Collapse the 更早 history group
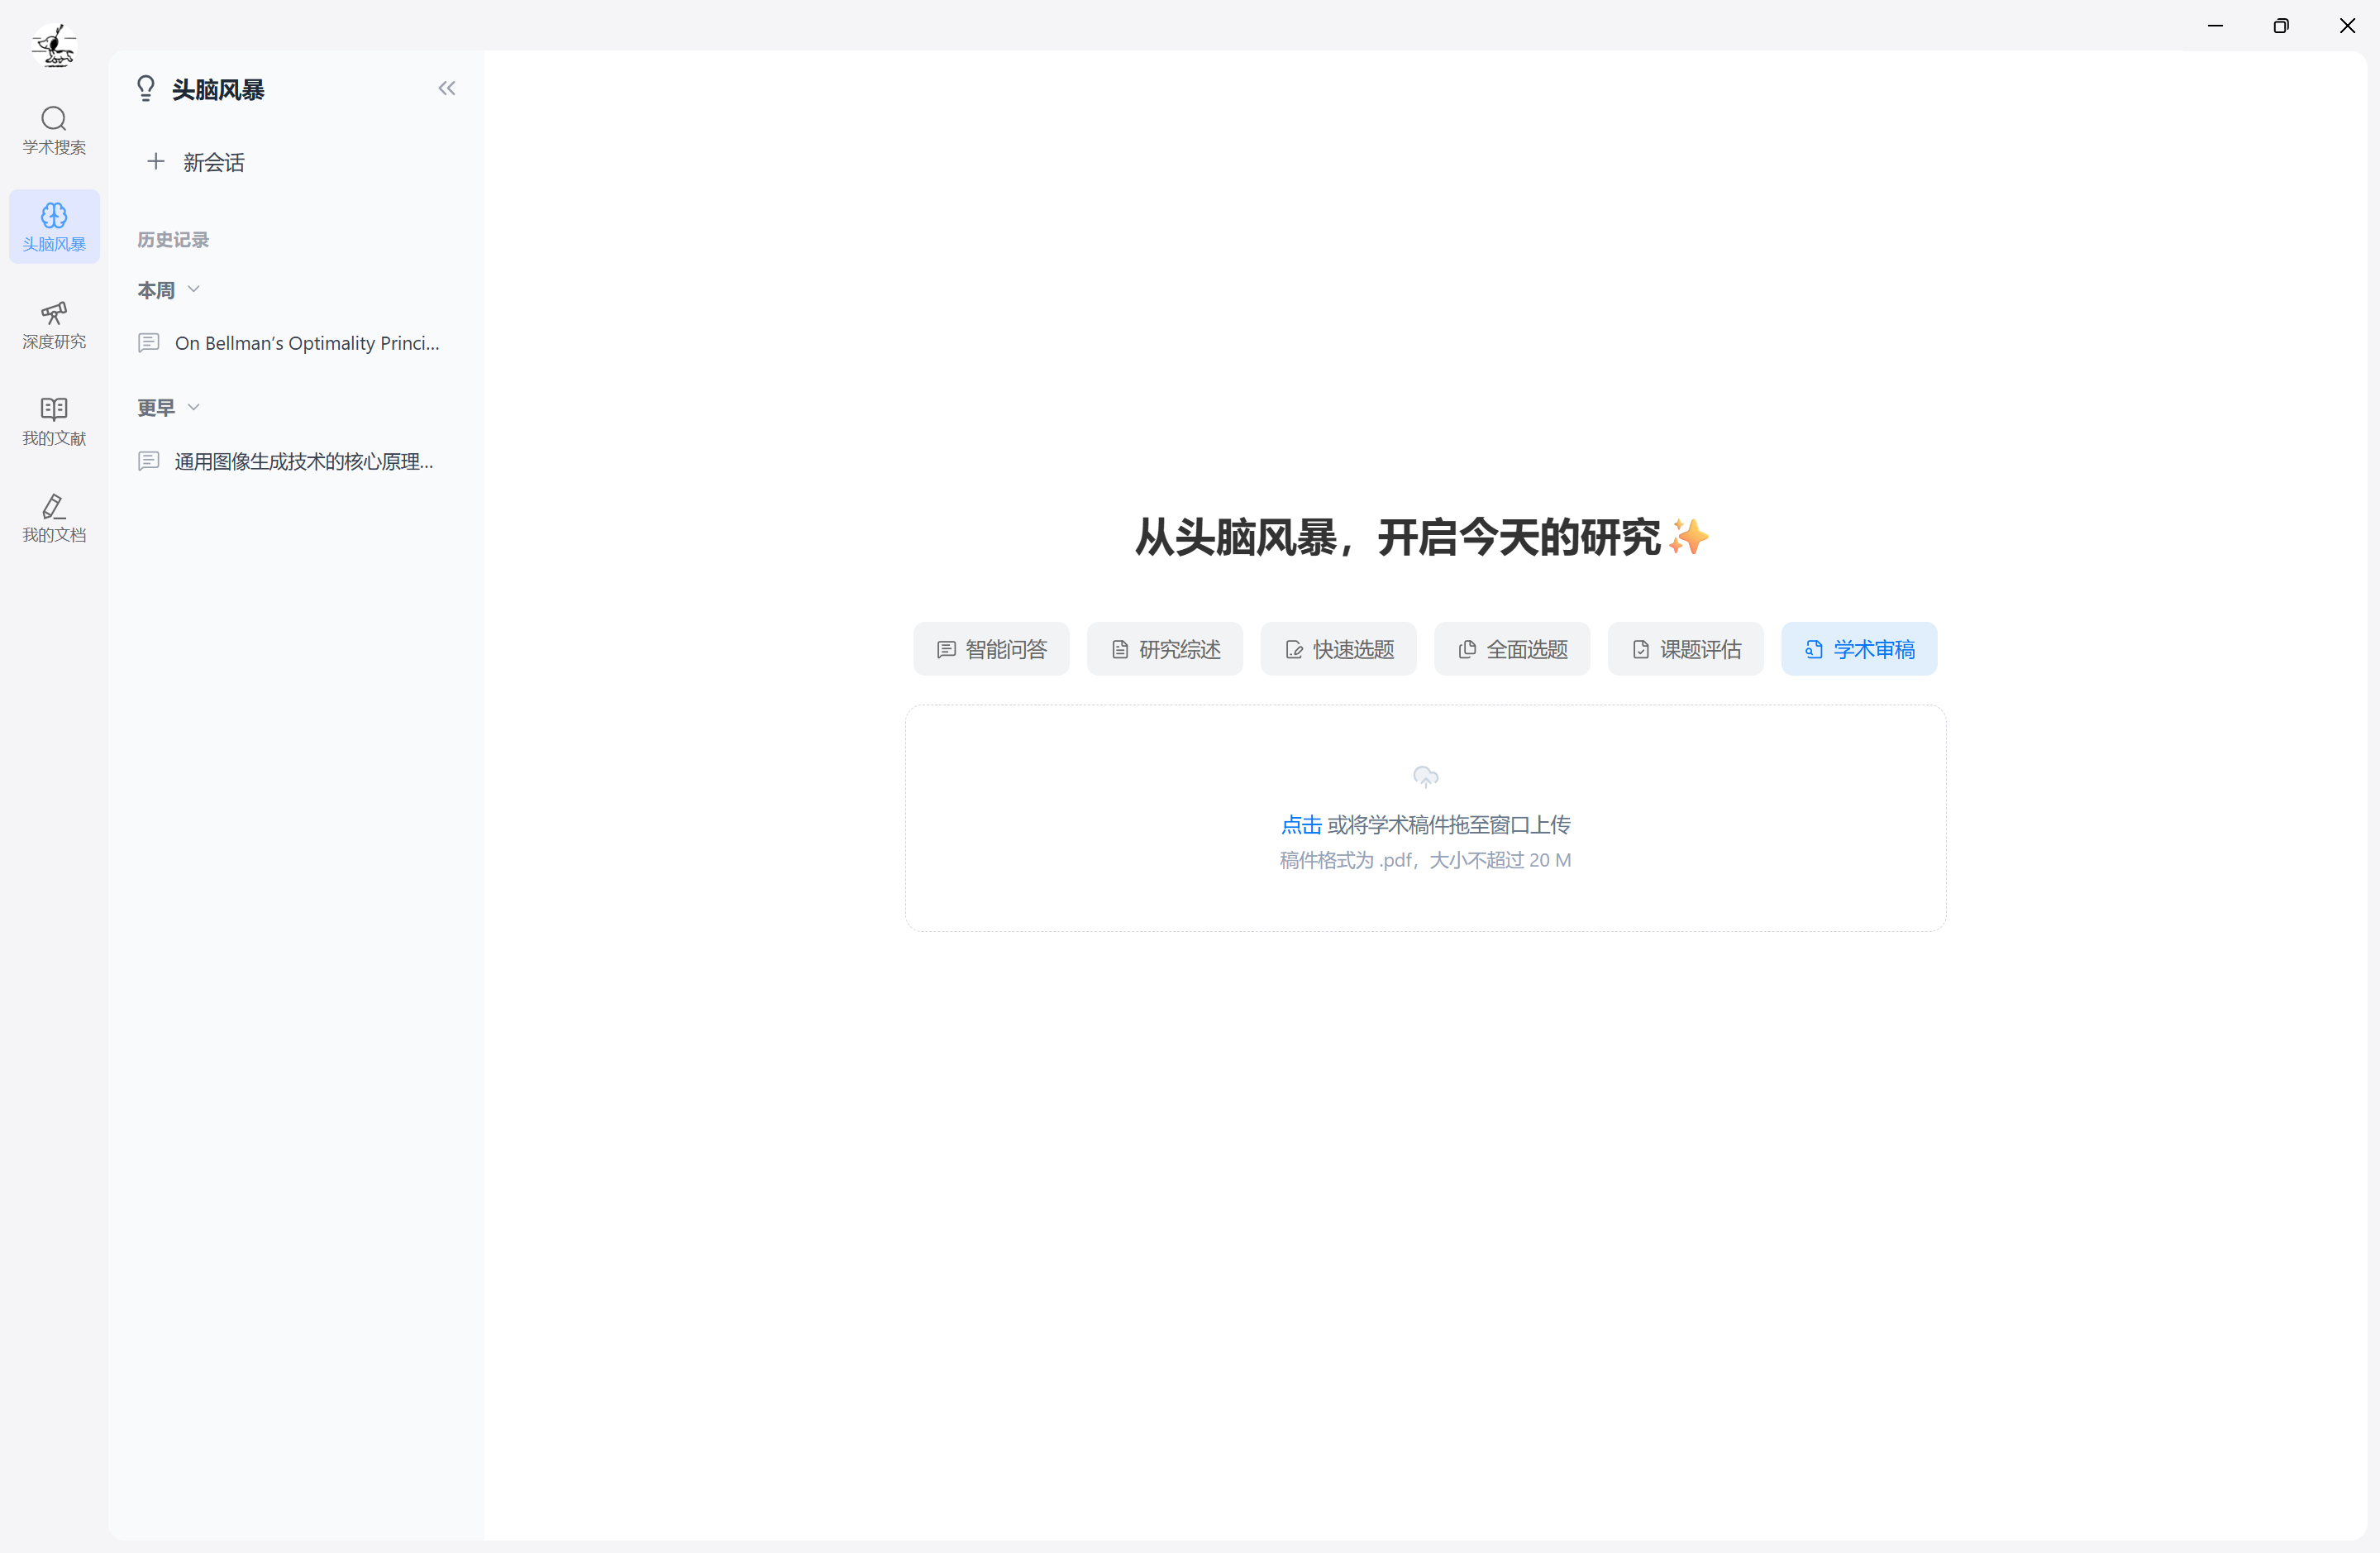The image size is (2380, 1553). (x=193, y=407)
